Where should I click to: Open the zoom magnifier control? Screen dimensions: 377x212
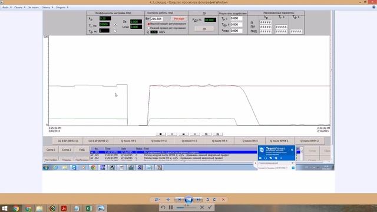[157, 200]
